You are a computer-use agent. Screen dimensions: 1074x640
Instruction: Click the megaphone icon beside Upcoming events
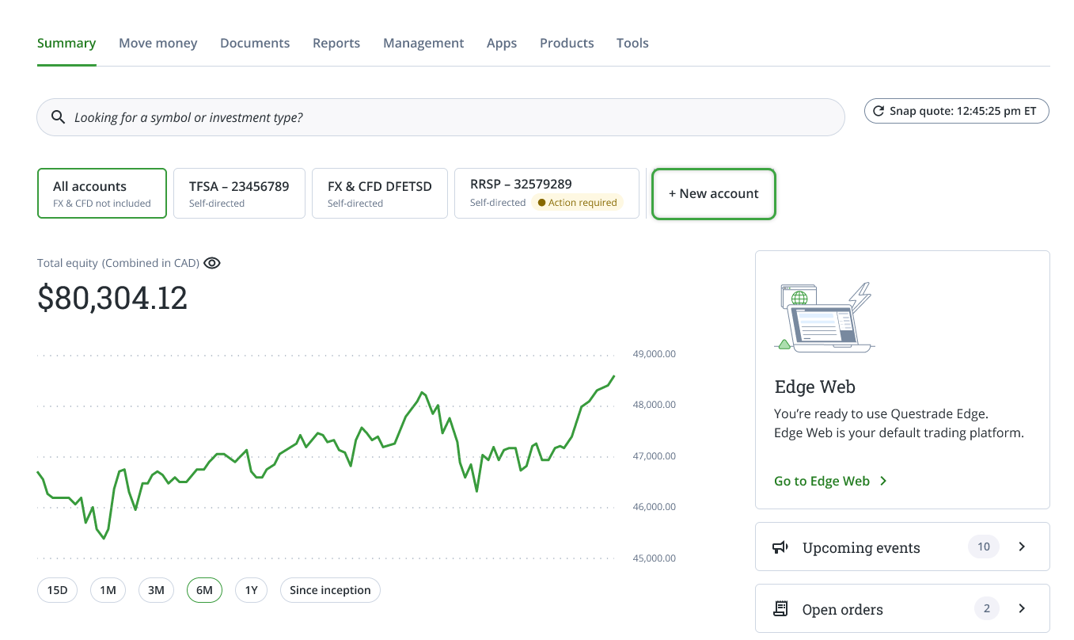click(x=780, y=547)
